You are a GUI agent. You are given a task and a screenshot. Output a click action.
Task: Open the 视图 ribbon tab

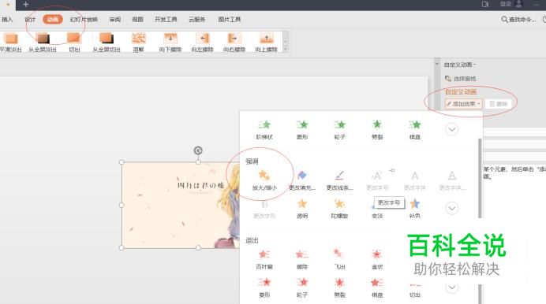point(137,20)
